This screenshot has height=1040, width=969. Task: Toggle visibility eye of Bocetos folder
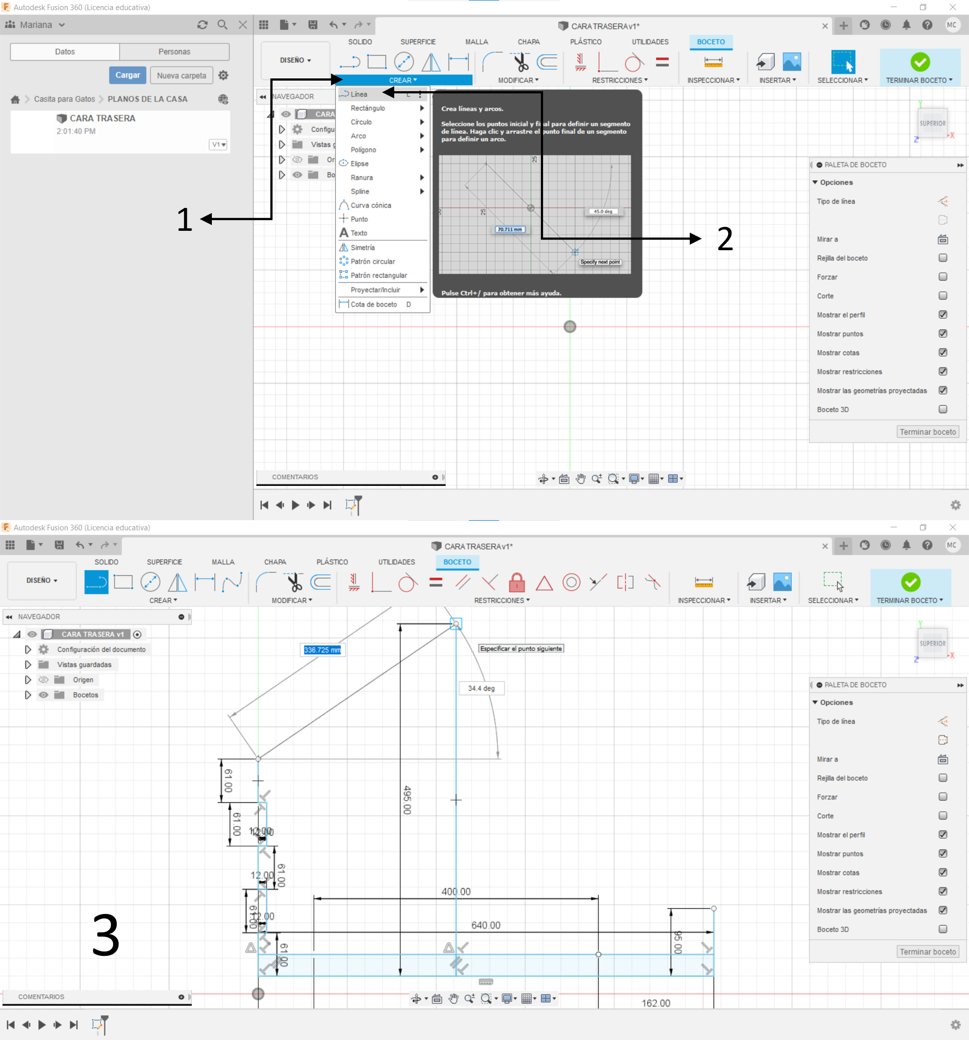(x=44, y=695)
